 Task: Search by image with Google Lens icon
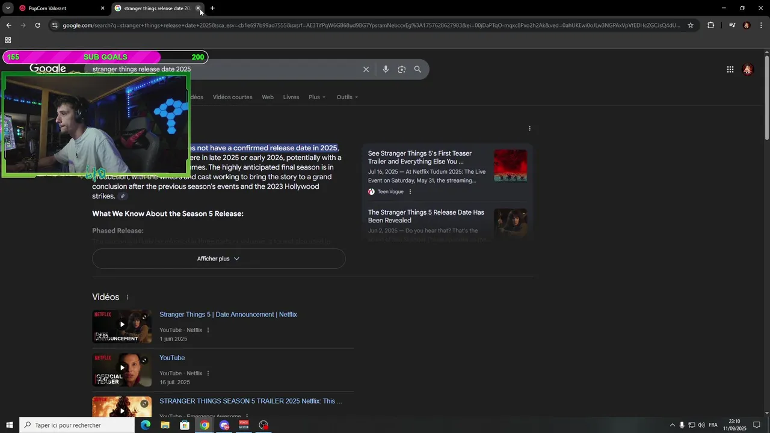(x=402, y=69)
